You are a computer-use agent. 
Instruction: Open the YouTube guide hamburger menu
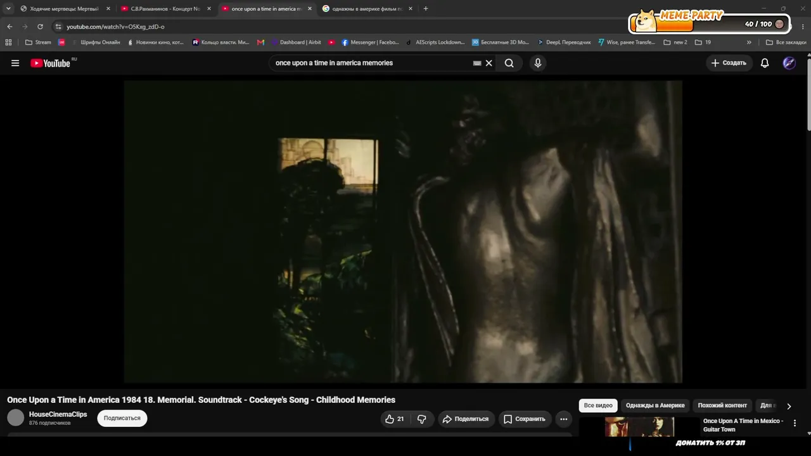pyautogui.click(x=15, y=63)
